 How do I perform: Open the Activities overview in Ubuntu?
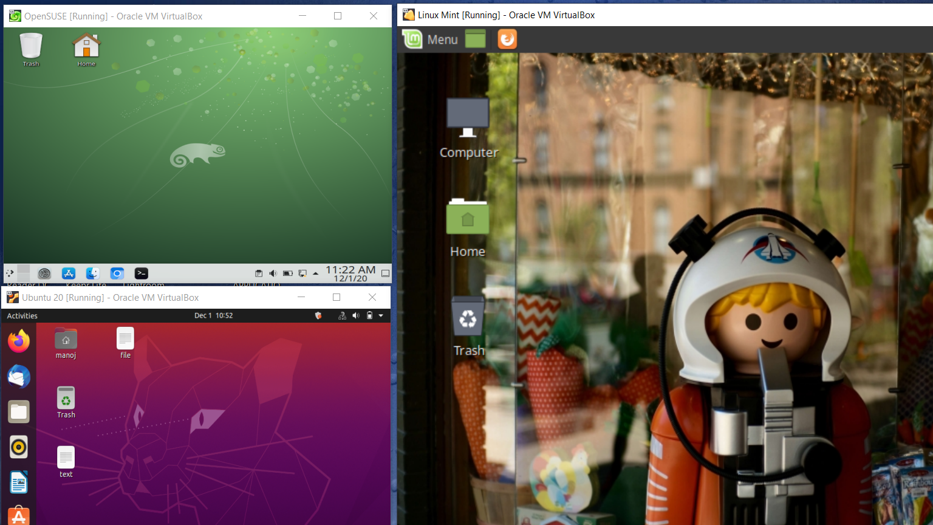click(x=22, y=315)
